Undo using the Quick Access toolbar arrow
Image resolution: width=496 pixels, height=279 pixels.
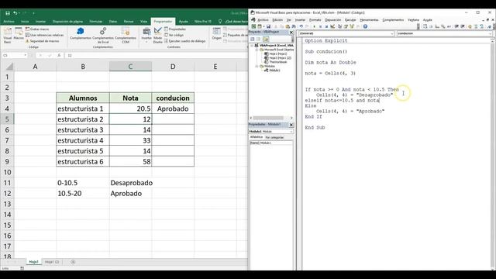click(x=15, y=13)
